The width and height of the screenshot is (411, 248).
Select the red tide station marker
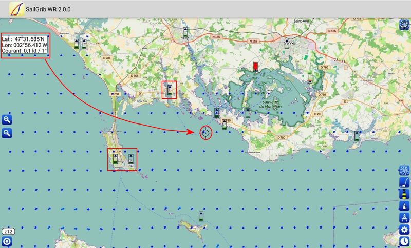coord(255,67)
